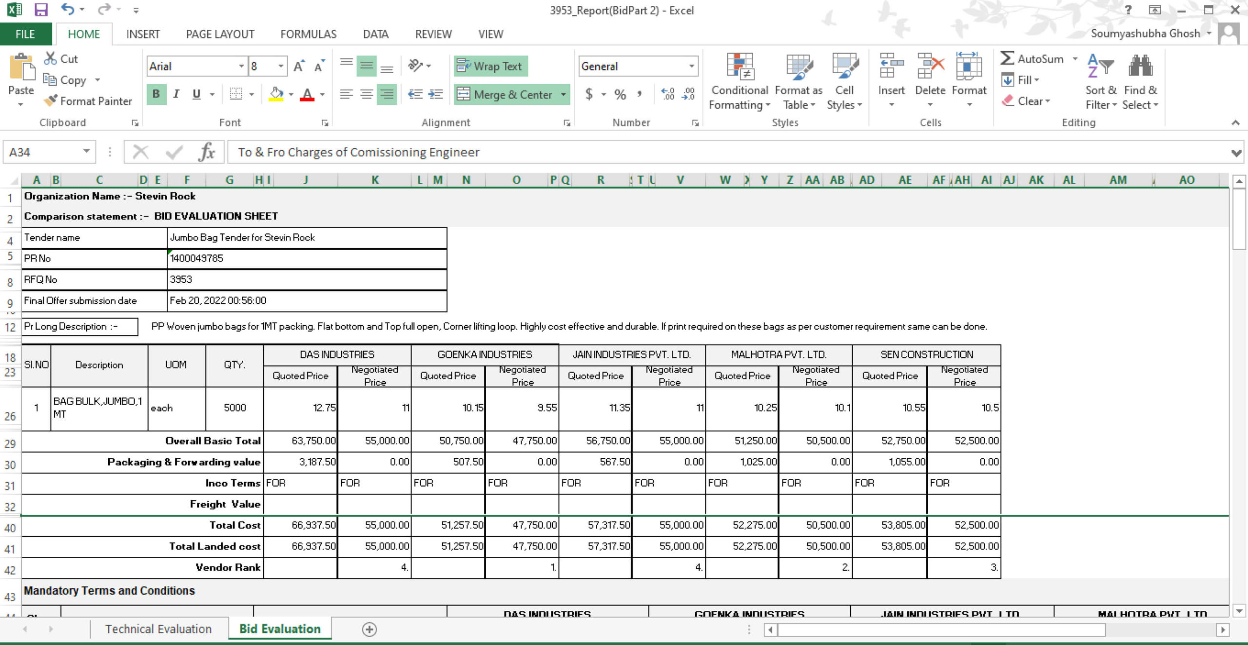This screenshot has width=1248, height=645.
Task: Click the Save icon in quick access toolbar
Action: point(41,9)
